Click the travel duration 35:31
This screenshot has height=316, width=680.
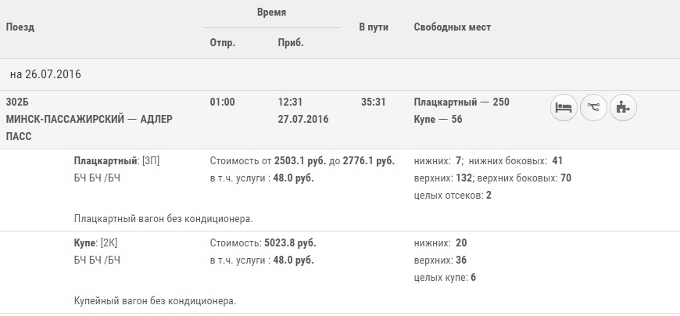[x=374, y=102]
